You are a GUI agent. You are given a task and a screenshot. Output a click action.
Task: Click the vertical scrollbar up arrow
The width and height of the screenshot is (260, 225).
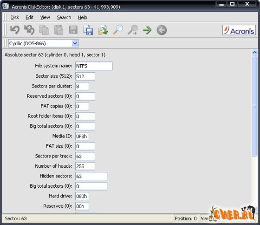tap(254, 53)
